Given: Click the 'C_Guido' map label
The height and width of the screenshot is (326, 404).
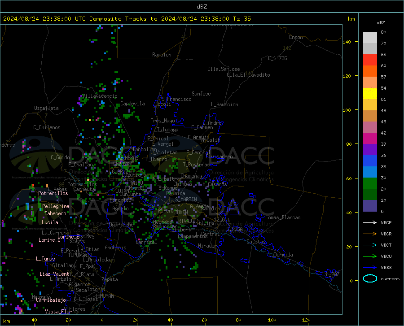Looking at the screenshot, I should tap(60, 157).
